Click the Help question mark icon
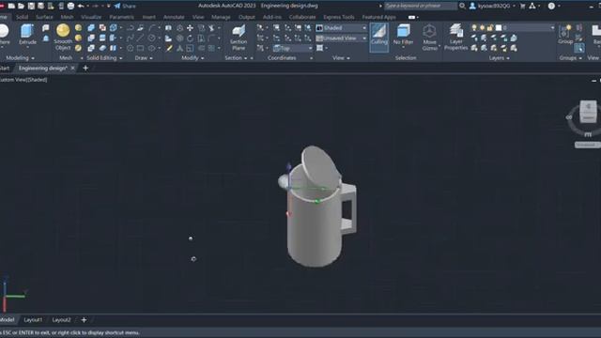This screenshot has height=338, width=601. point(551,6)
